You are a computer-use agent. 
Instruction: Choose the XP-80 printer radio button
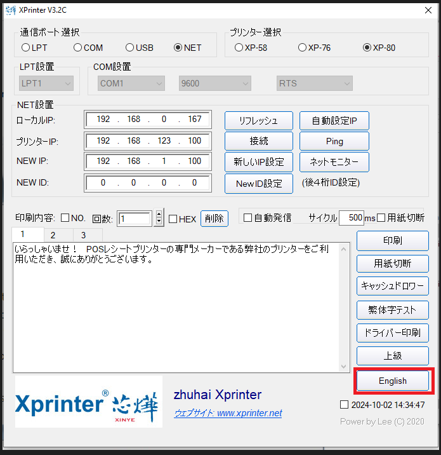tap(367, 48)
